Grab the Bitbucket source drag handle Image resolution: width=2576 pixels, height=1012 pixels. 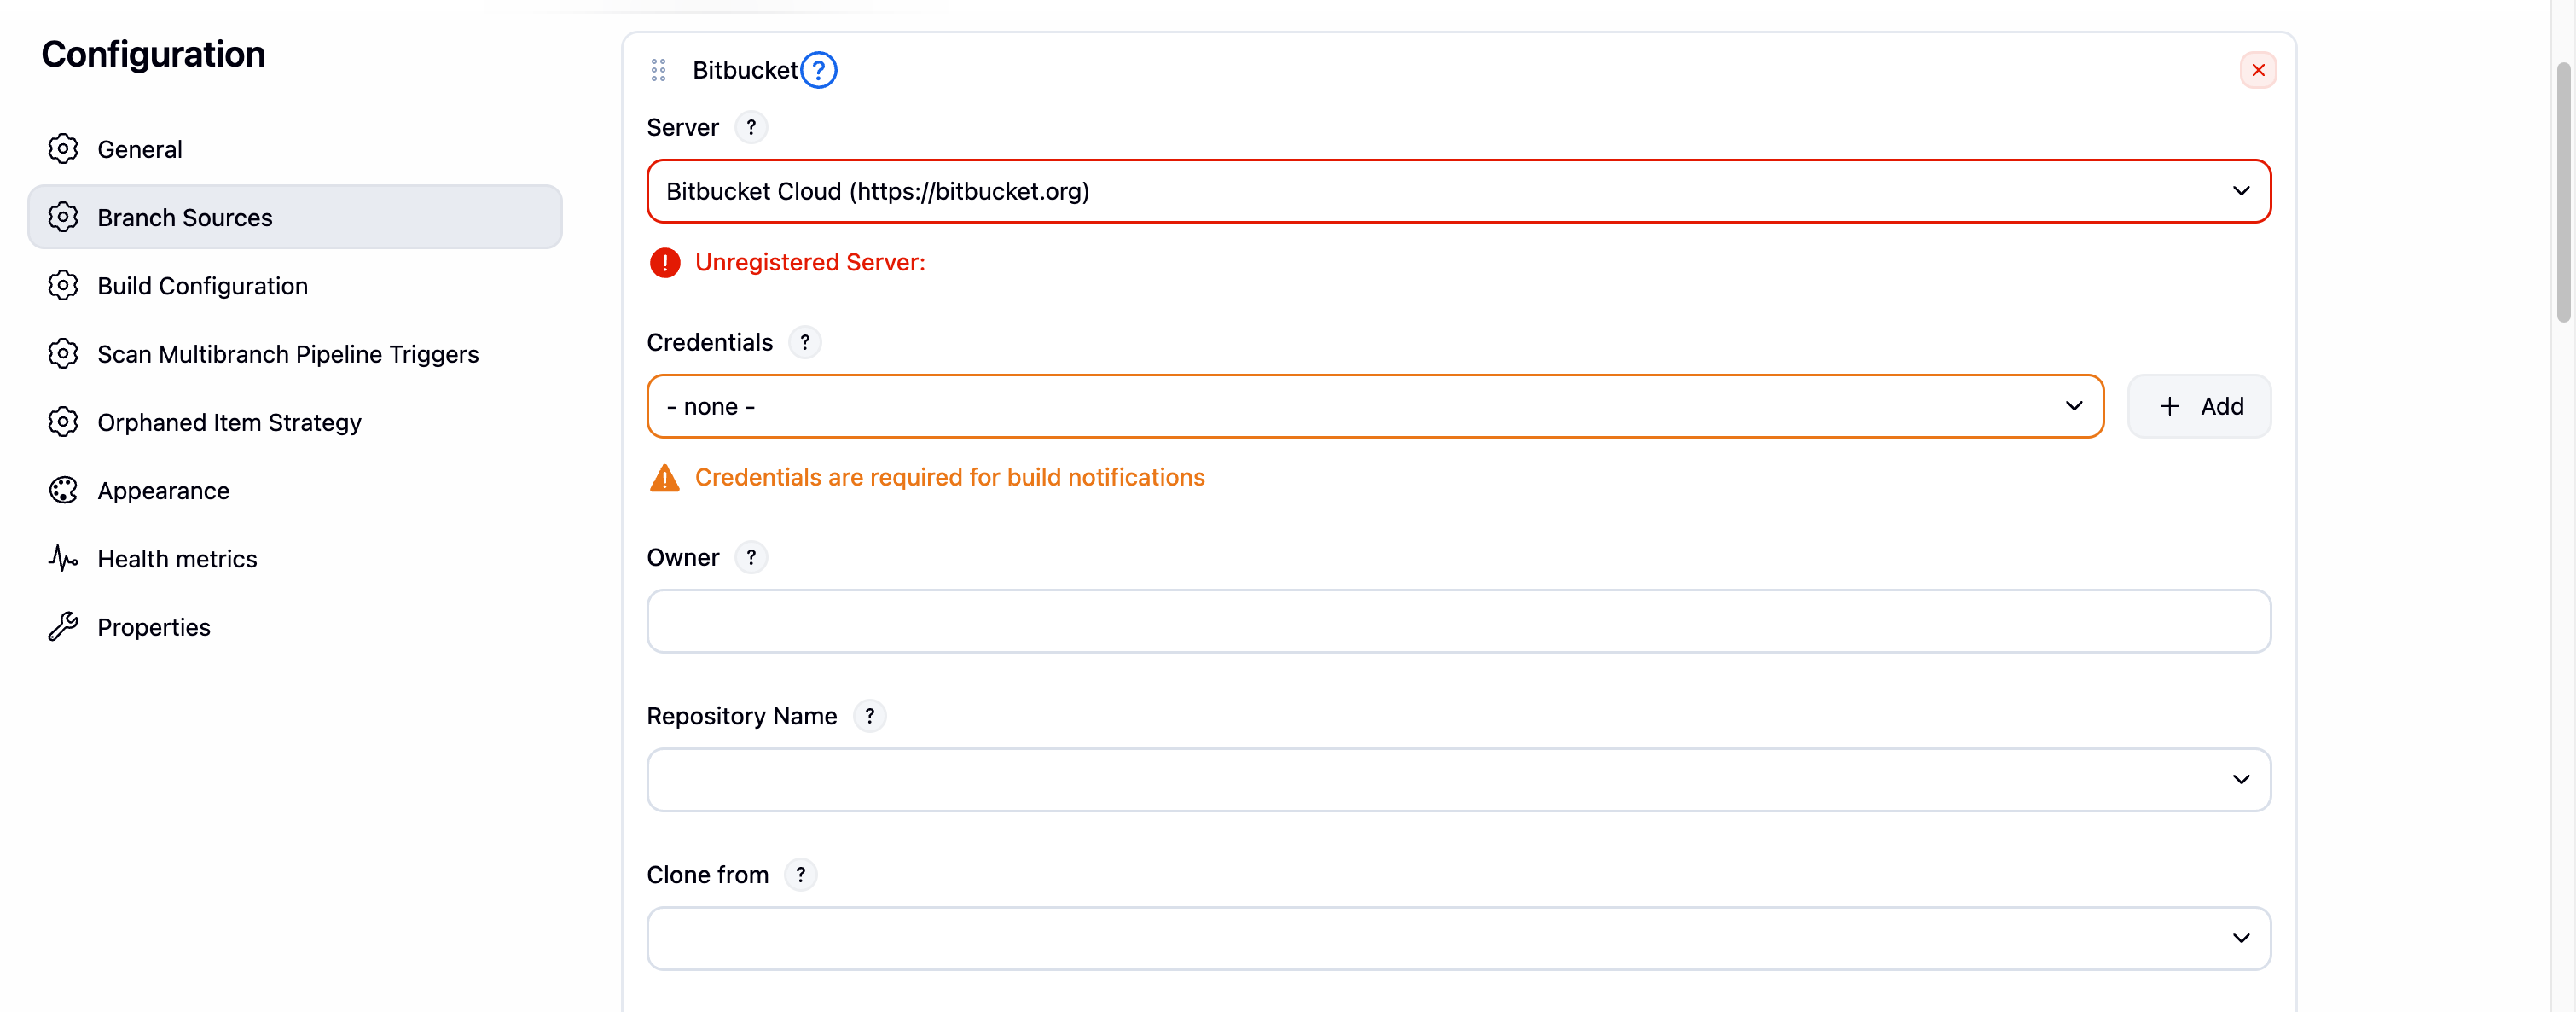658,70
